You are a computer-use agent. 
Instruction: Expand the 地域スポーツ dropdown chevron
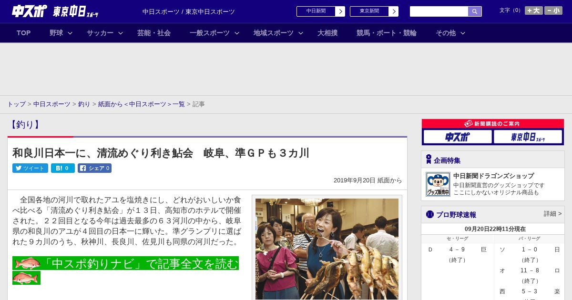coord(300,33)
